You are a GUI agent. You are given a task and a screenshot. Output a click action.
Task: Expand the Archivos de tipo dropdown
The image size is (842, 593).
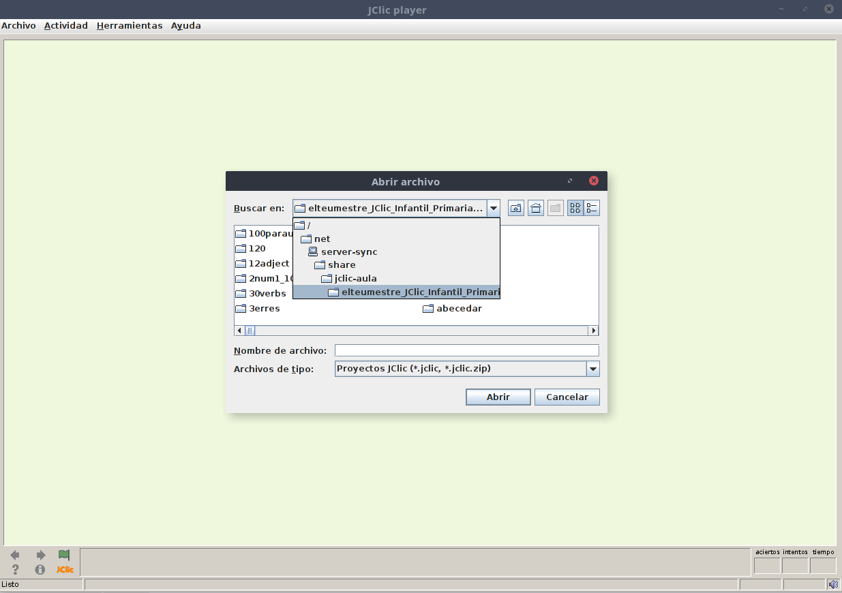point(592,369)
